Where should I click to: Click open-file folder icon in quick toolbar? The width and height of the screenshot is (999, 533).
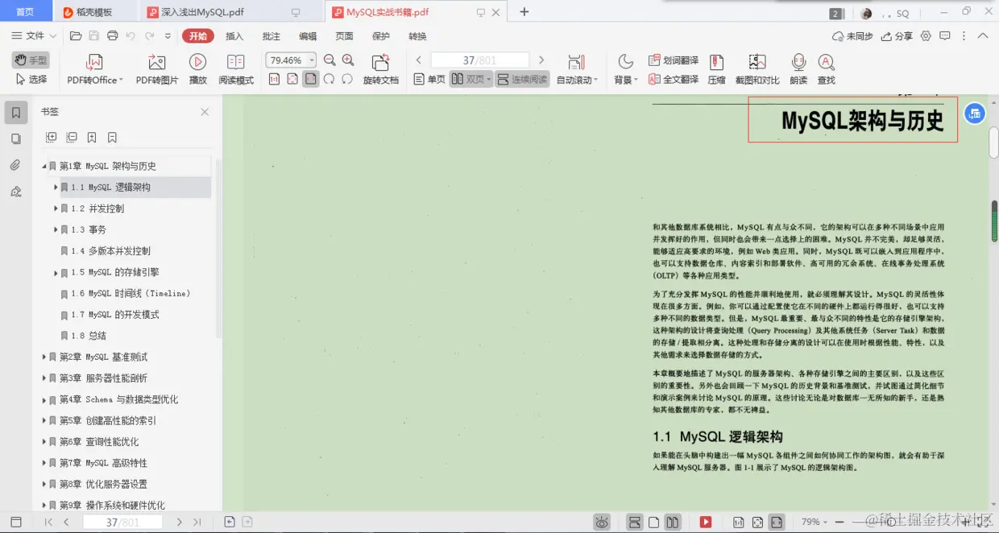point(76,36)
